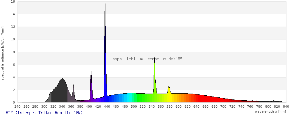Image resolution: width=292 pixels, height=117 pixels.
Task: Click the 16 tick label on the y-axis
Action: pyautogui.click(x=13, y=2)
